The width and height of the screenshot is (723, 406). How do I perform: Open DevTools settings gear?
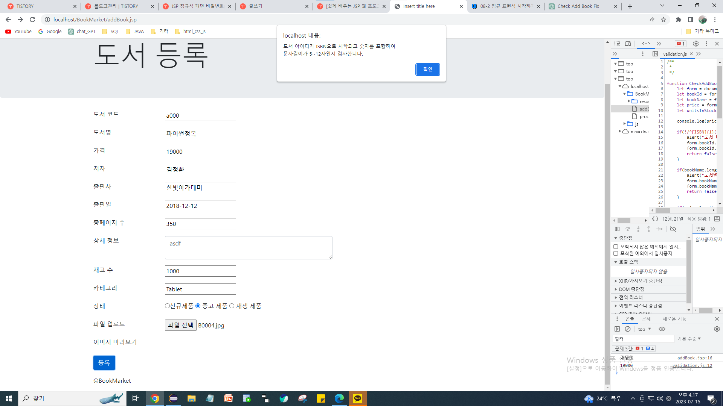[x=696, y=44]
